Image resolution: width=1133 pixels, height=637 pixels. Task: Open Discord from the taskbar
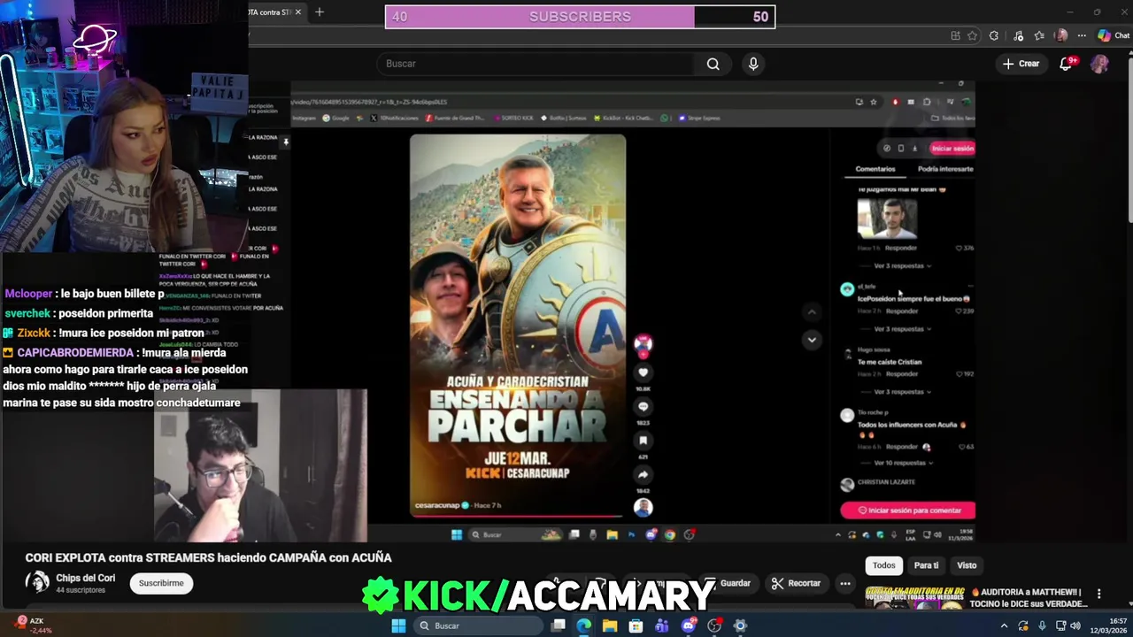(688, 625)
